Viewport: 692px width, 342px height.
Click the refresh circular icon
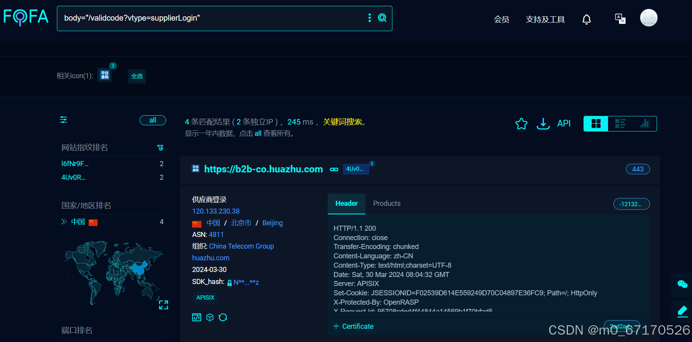[223, 317]
